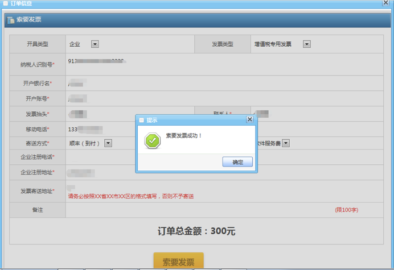Click the 提示 dialog title icon
394x270 pixels.
point(141,120)
